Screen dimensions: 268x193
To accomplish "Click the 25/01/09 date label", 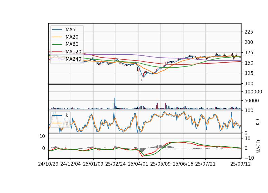I will point(93,164).
